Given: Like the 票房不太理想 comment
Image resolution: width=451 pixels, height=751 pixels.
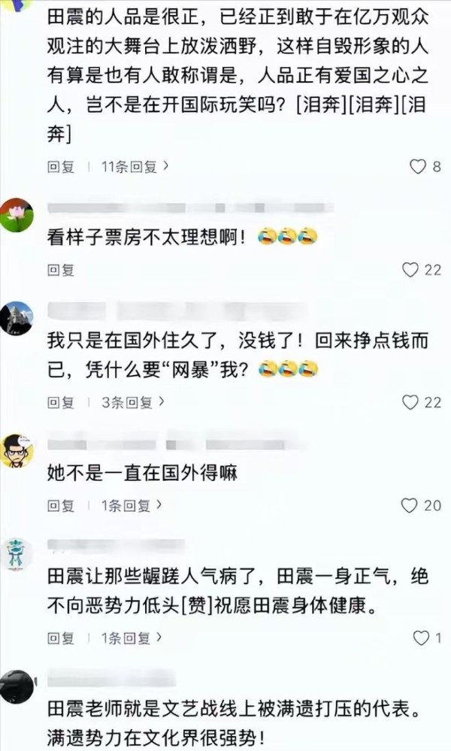Looking at the screenshot, I should [x=410, y=270].
